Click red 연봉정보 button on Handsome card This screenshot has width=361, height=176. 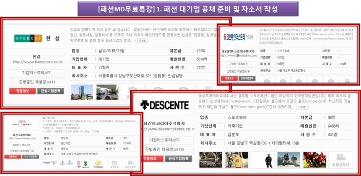click(22, 91)
